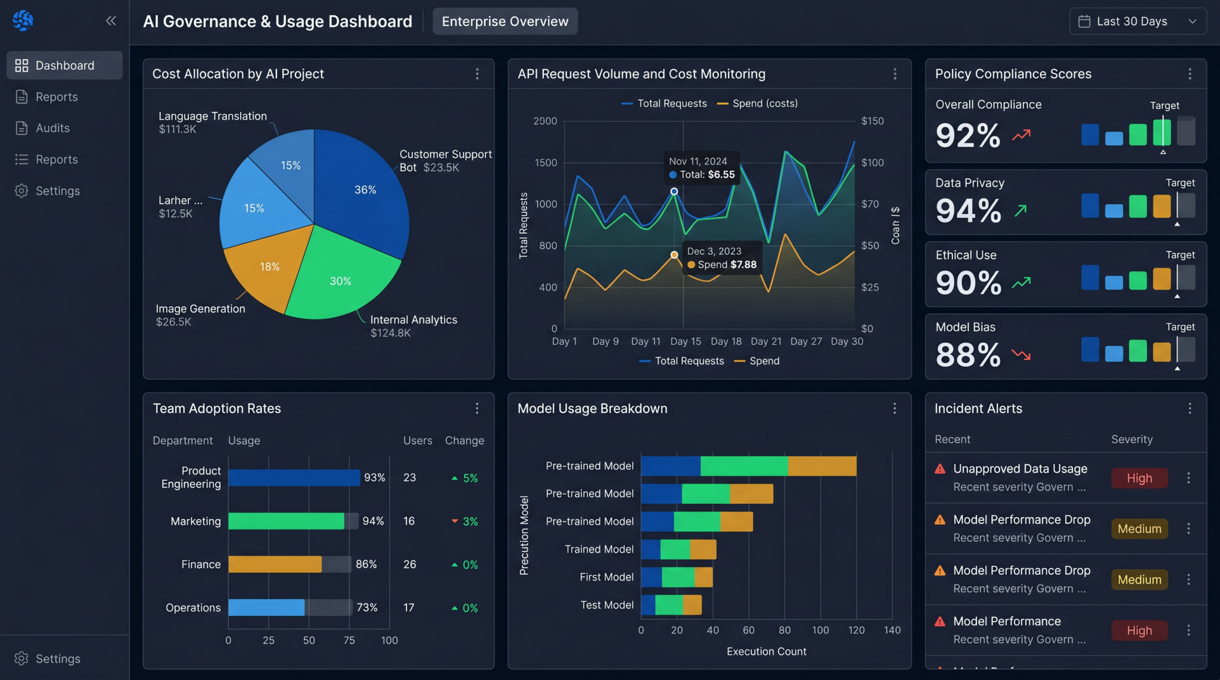Click the Ethical Use green trend icon
The height and width of the screenshot is (680, 1220).
[1021, 282]
